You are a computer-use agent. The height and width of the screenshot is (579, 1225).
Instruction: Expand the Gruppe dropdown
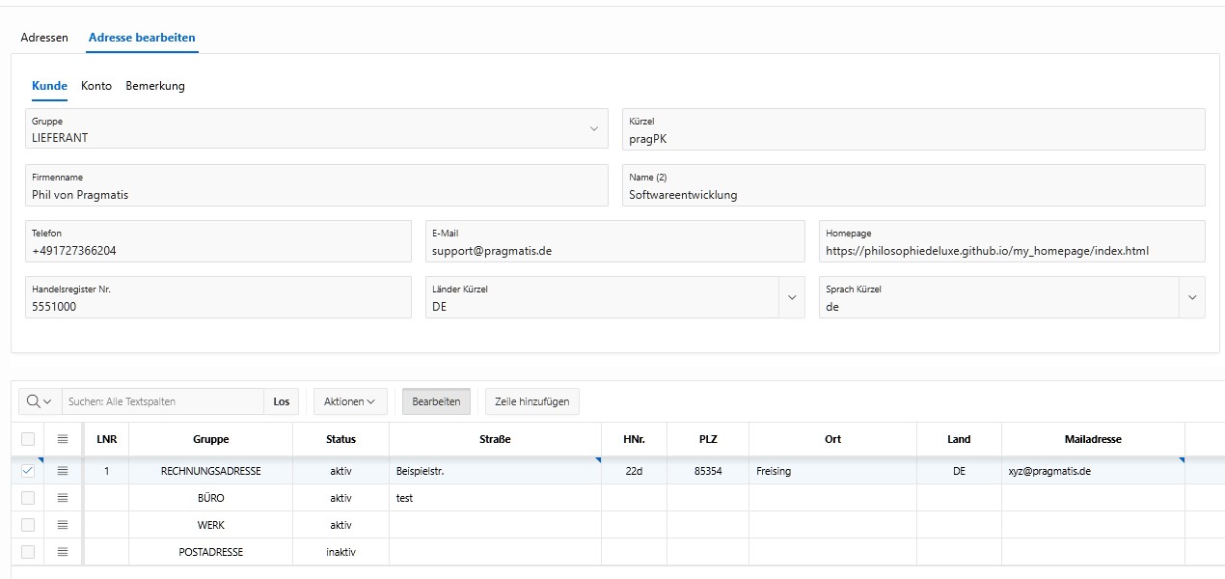594,128
